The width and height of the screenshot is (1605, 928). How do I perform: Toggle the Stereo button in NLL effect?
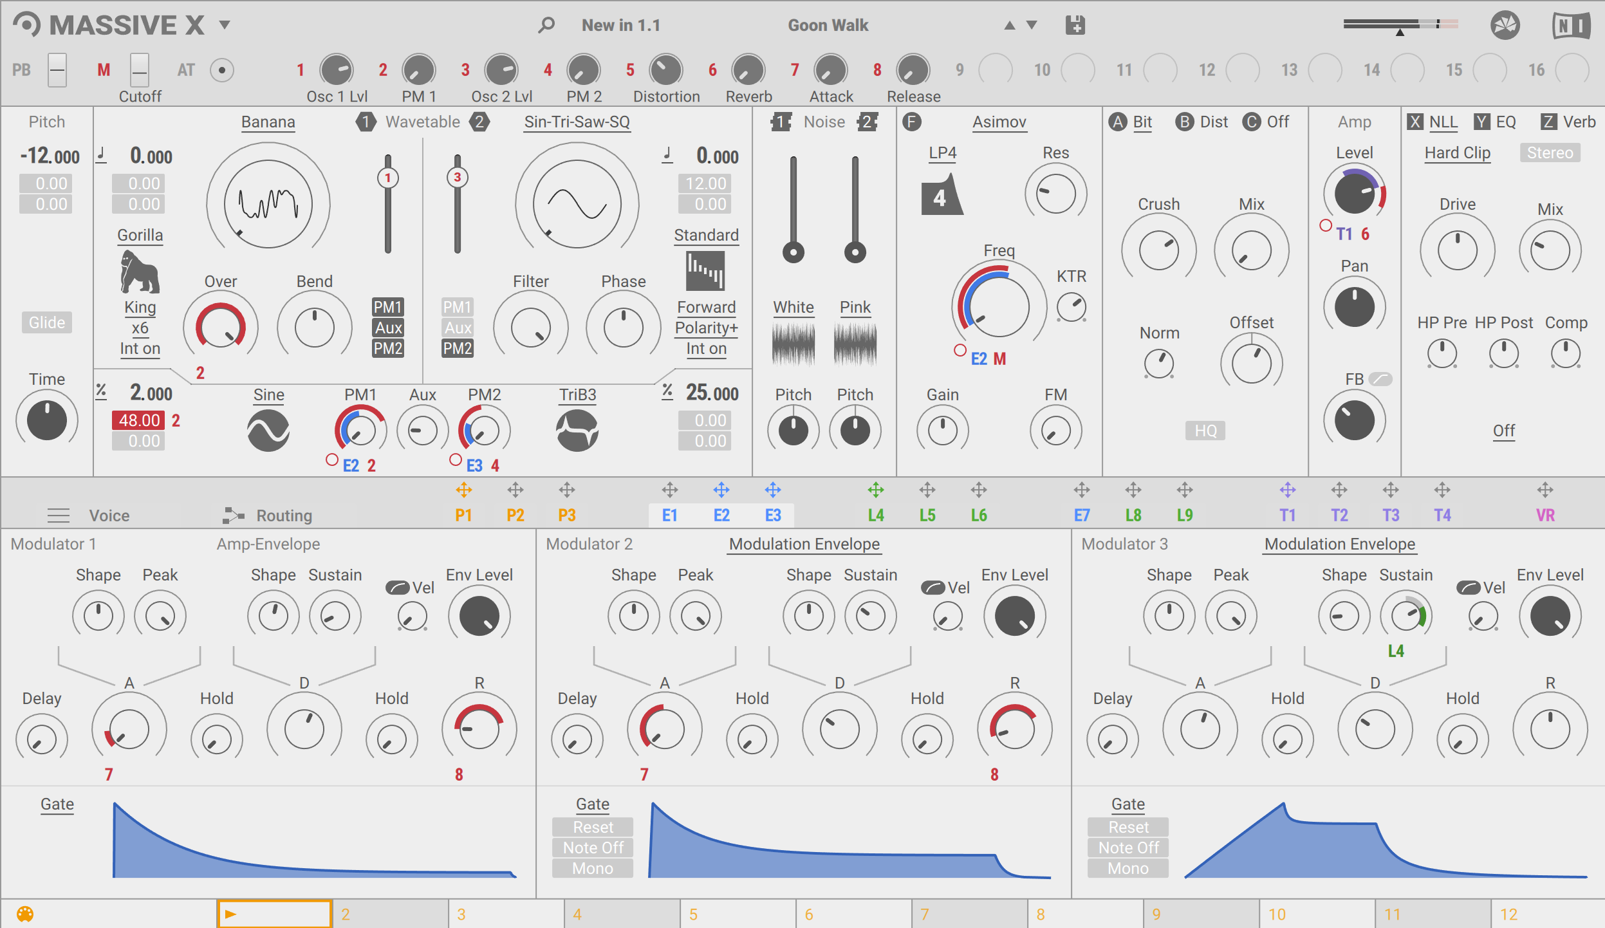(x=1549, y=153)
